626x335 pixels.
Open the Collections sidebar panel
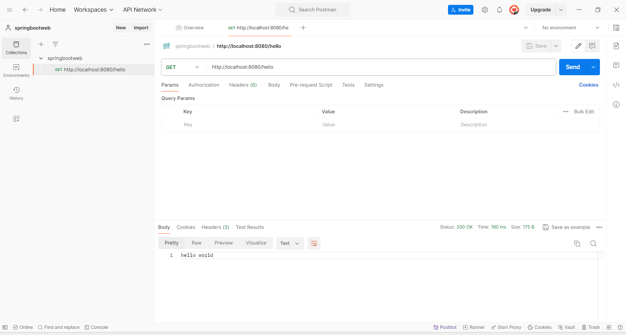[16, 48]
